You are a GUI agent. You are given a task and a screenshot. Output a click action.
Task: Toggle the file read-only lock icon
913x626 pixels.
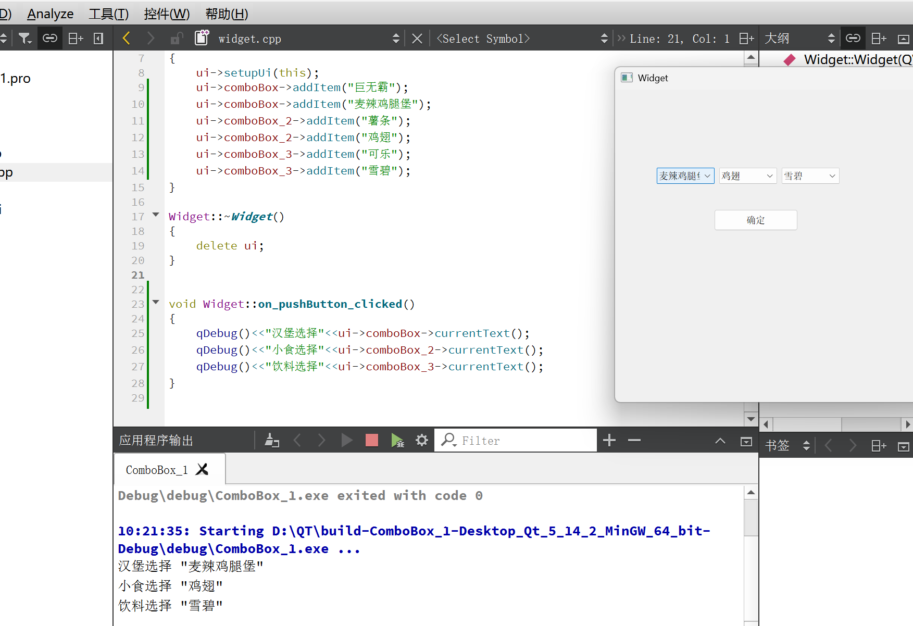pyautogui.click(x=177, y=39)
